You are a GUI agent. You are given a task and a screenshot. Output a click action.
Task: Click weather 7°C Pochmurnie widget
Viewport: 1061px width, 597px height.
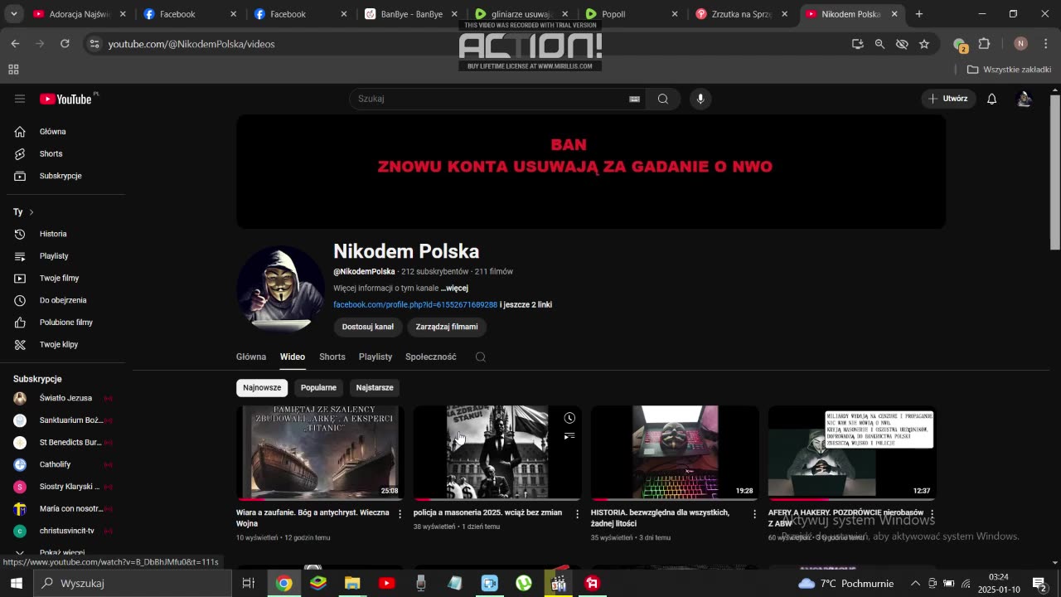845,583
